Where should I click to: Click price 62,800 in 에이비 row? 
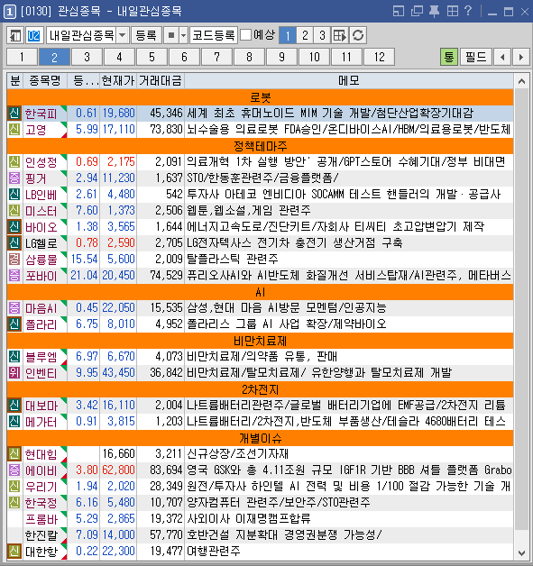[118, 470]
